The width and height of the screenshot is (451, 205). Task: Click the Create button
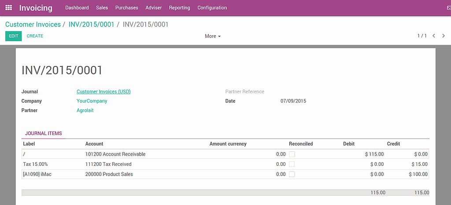click(x=35, y=36)
